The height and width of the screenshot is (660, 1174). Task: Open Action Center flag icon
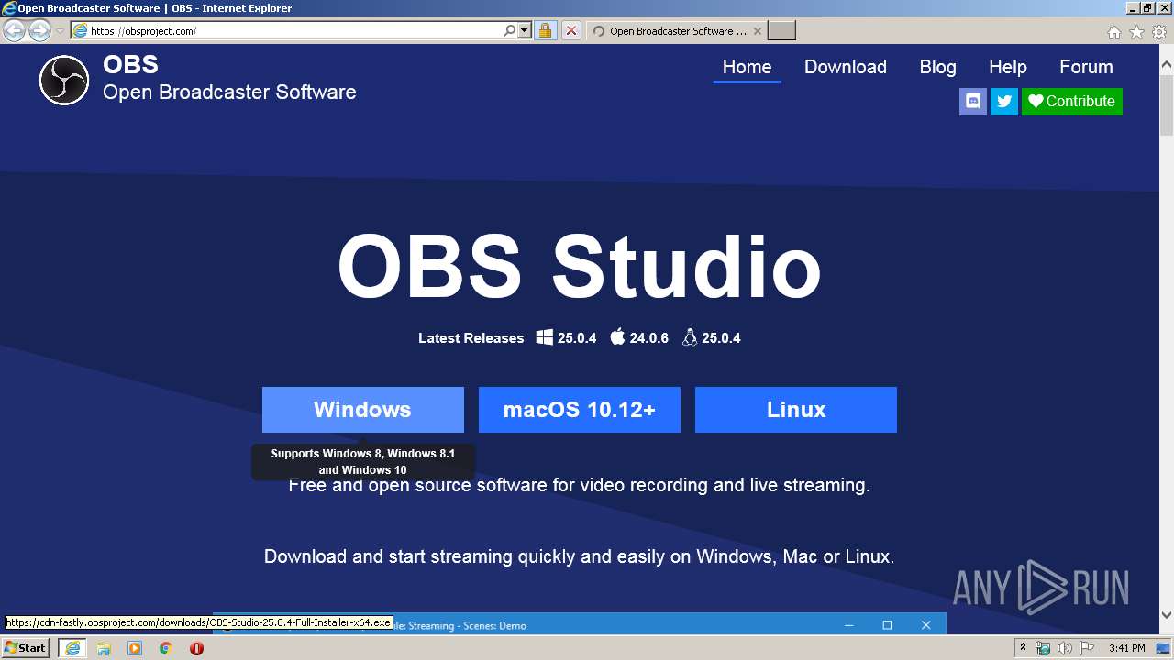1088,648
